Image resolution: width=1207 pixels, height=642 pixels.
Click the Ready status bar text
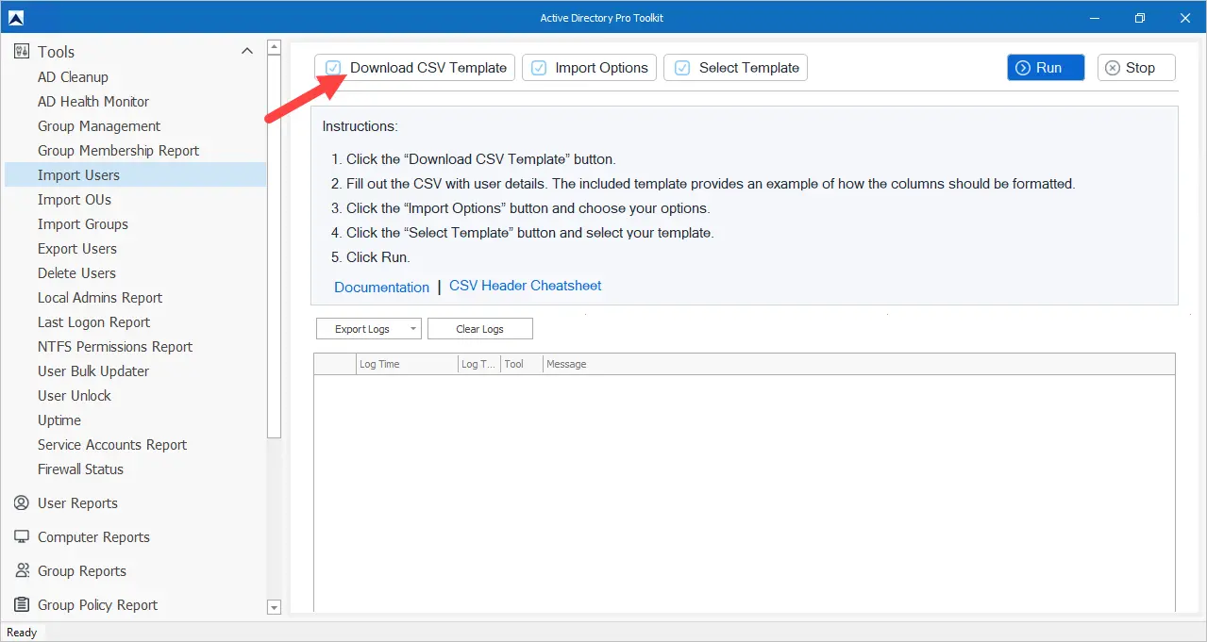[x=22, y=633]
